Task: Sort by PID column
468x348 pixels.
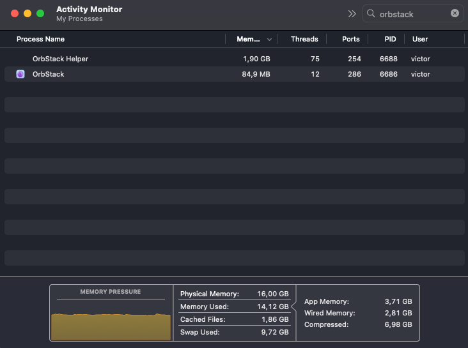Action: click(x=390, y=39)
